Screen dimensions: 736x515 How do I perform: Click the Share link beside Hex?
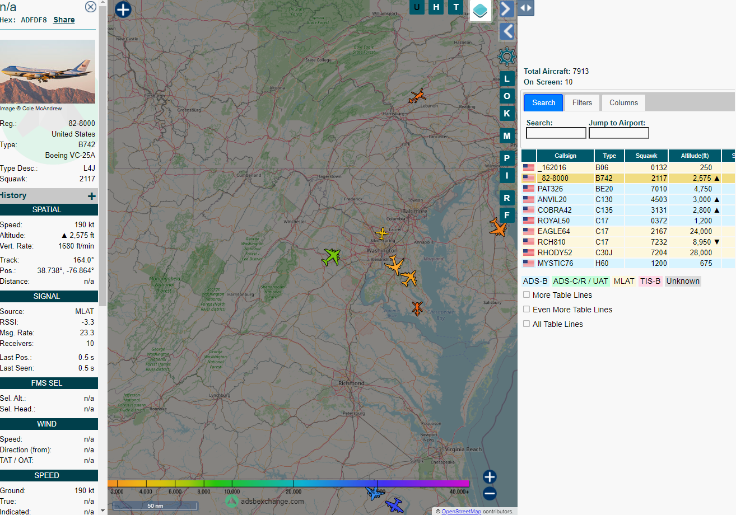pos(64,20)
